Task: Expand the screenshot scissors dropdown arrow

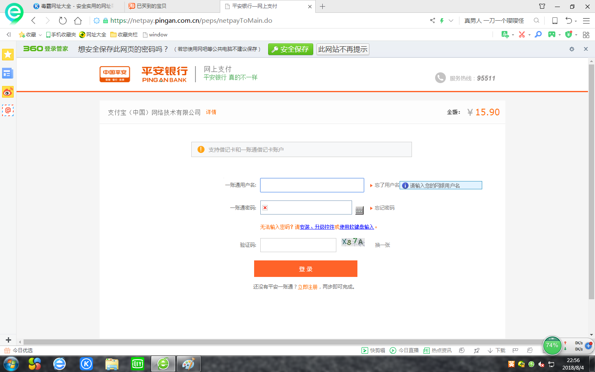Action: coord(529,35)
